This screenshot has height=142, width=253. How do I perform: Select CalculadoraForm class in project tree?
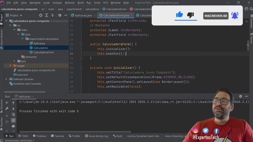(43, 52)
